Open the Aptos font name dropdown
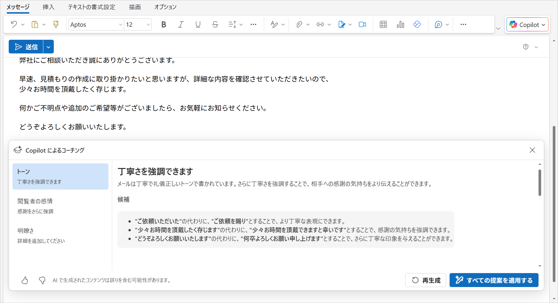Image resolution: width=558 pixels, height=303 pixels. (121, 25)
